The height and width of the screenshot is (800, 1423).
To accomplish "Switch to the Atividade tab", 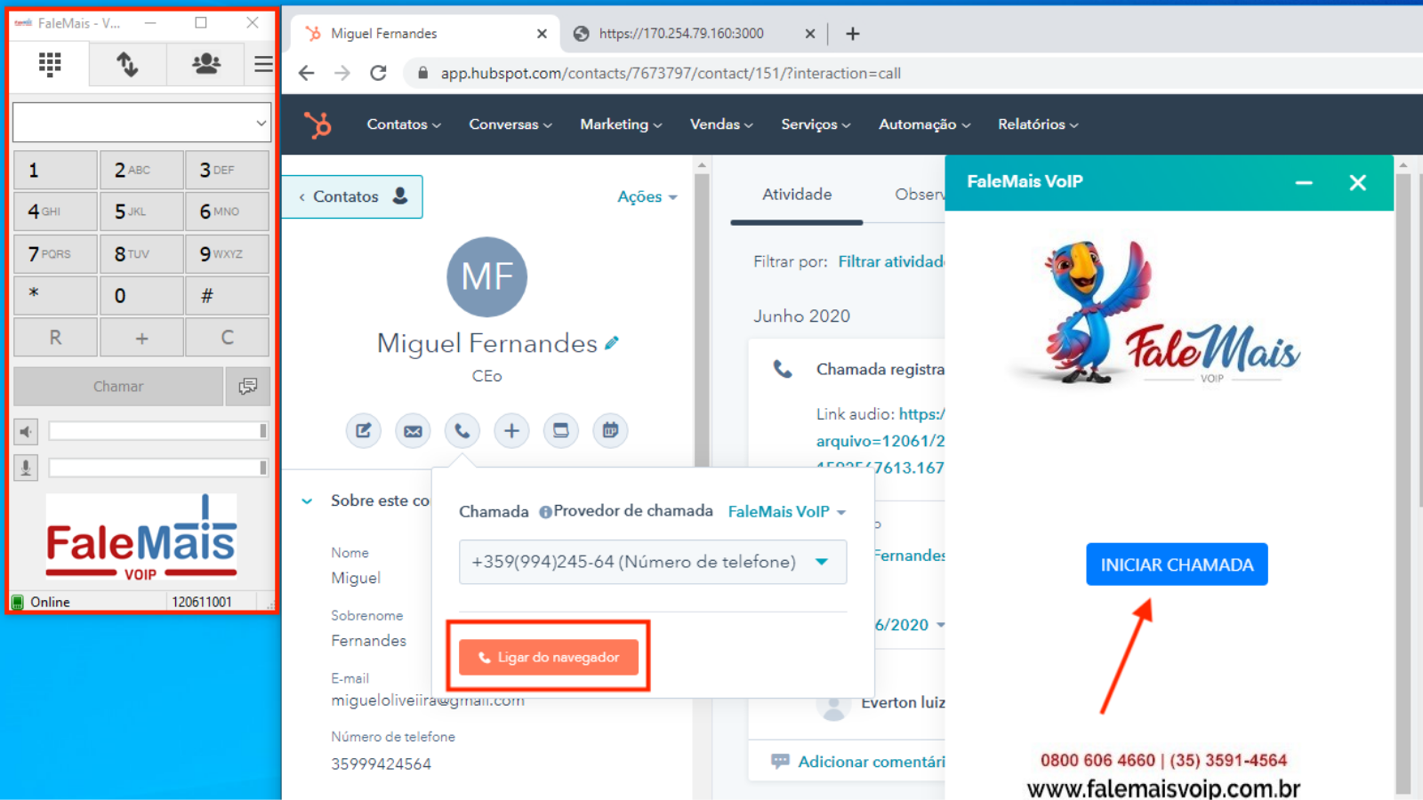I will point(797,195).
